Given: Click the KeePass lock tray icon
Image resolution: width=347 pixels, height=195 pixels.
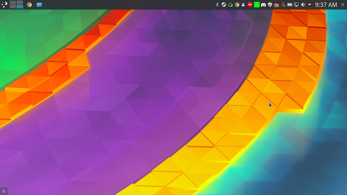Looking at the screenshot, I should pos(243,5).
